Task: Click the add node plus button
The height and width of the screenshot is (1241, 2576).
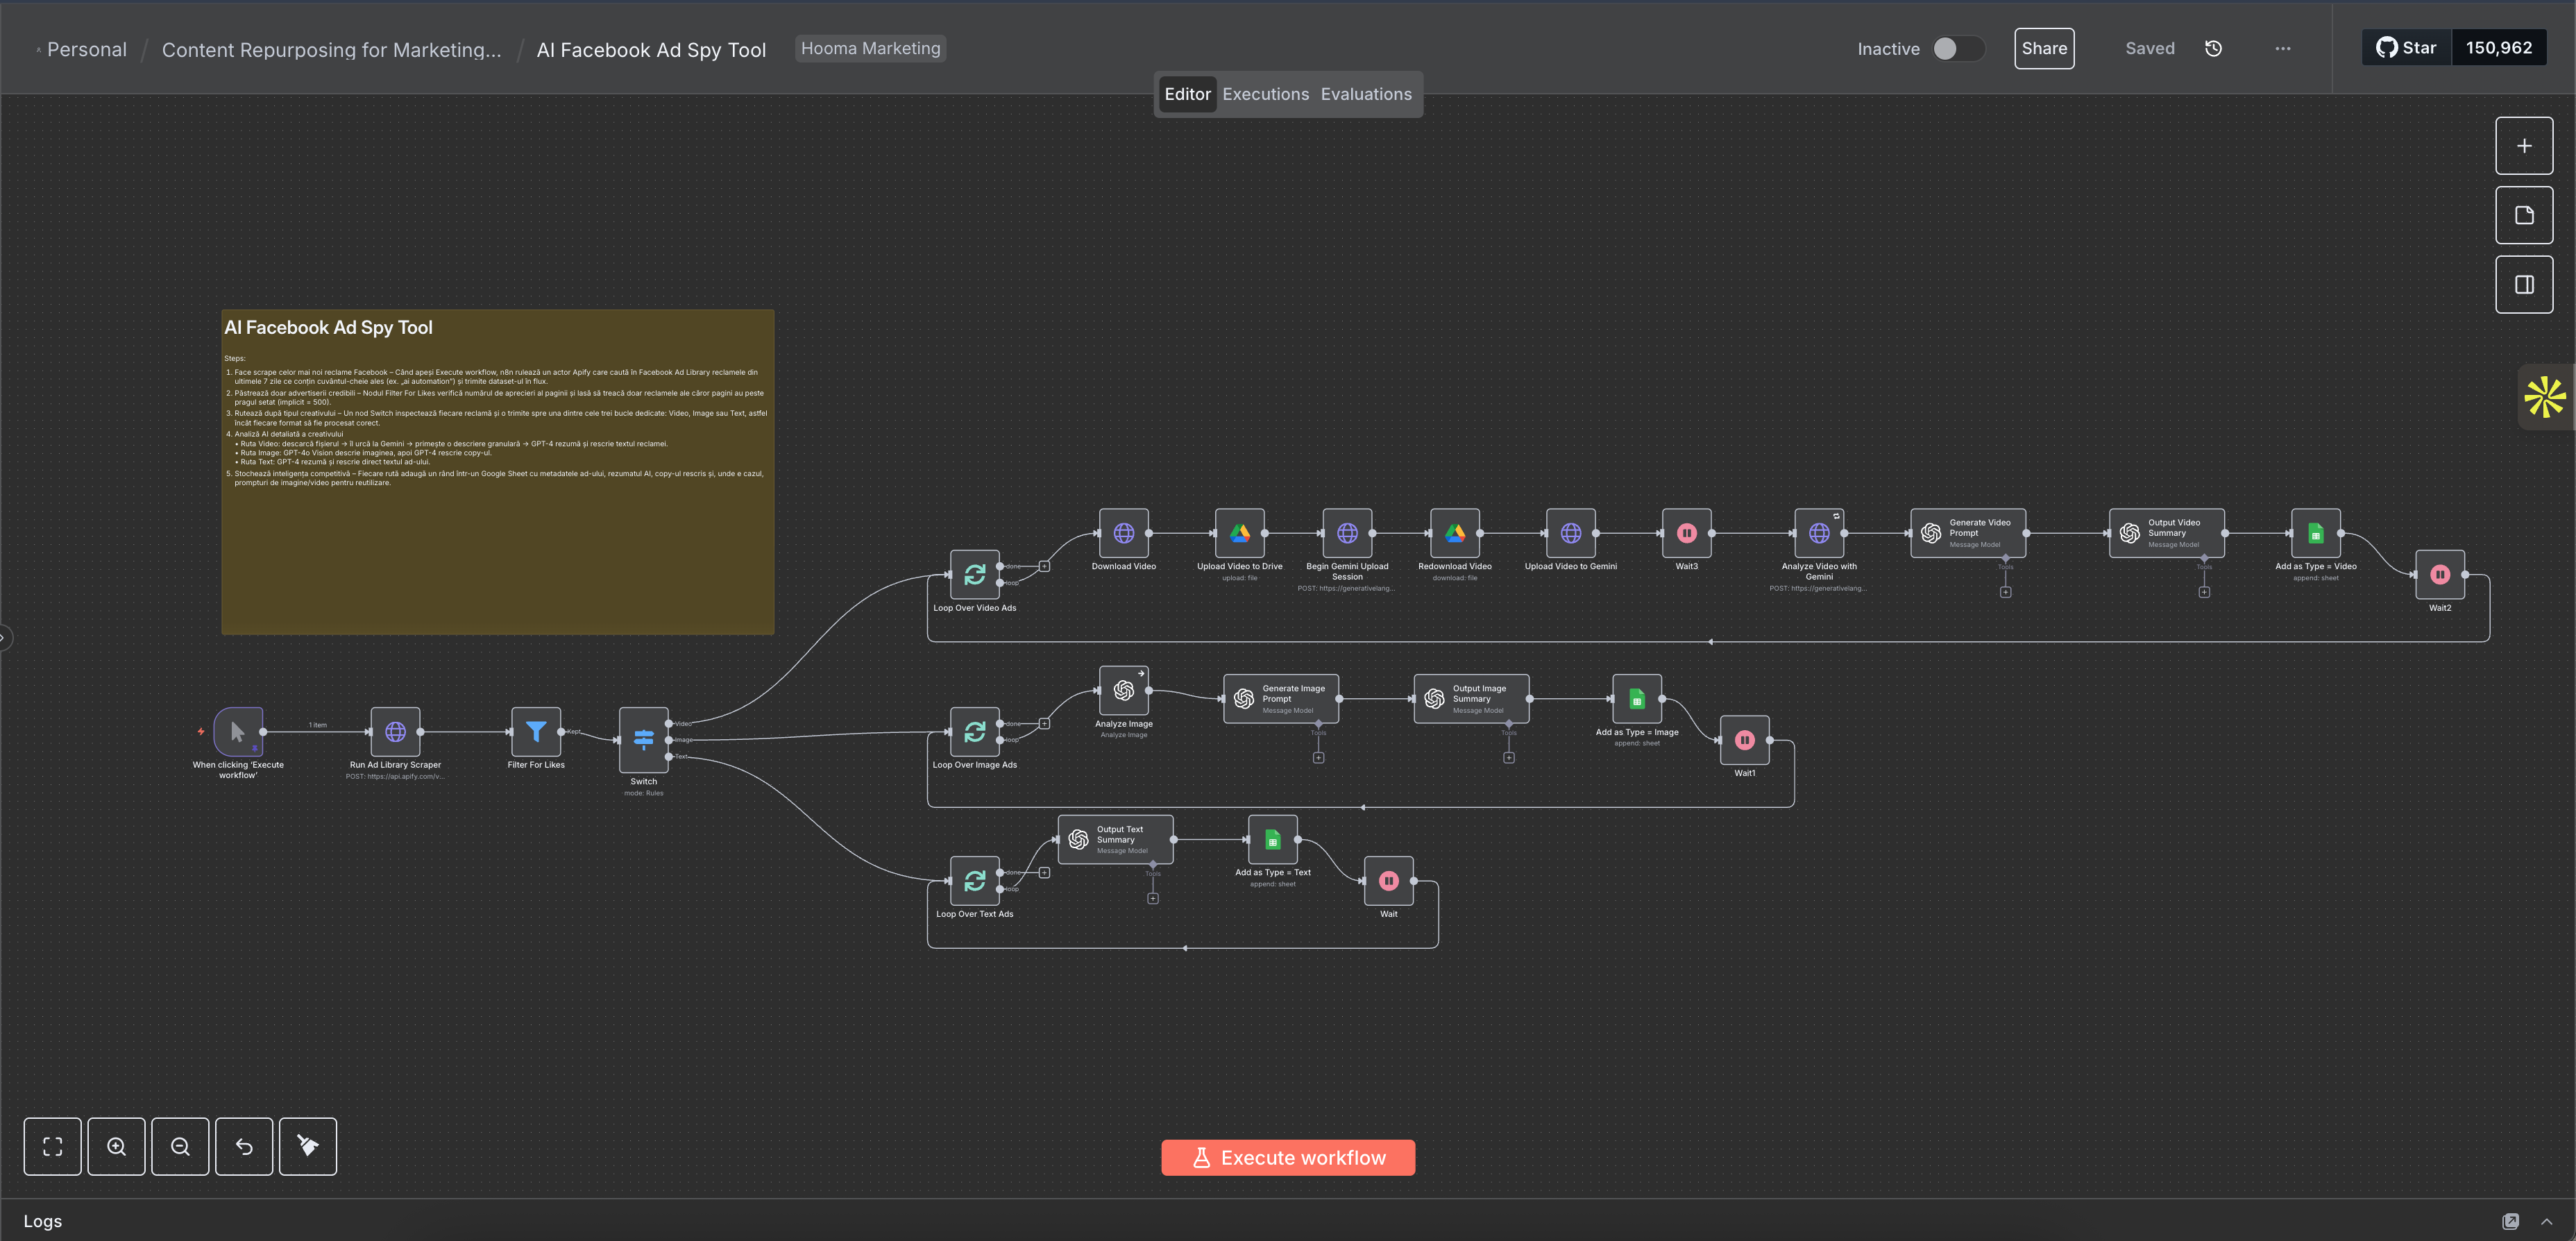Action: 2523,146
